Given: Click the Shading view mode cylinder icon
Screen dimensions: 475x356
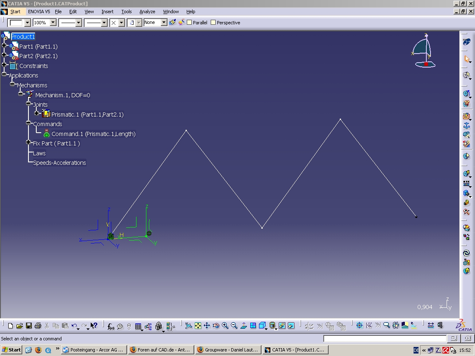Looking at the screenshot, I should 272,326.
